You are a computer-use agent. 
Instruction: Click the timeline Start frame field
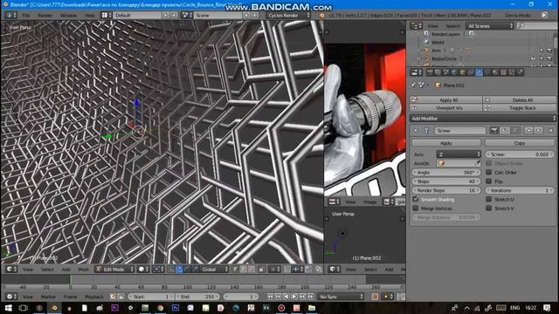pos(151,297)
